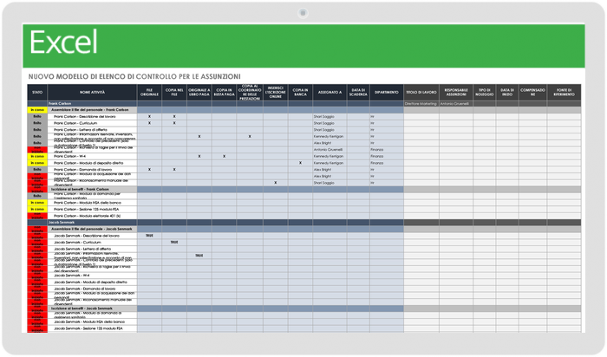
Task: Select the TITOLO DI LAVORO header
Action: (x=421, y=93)
